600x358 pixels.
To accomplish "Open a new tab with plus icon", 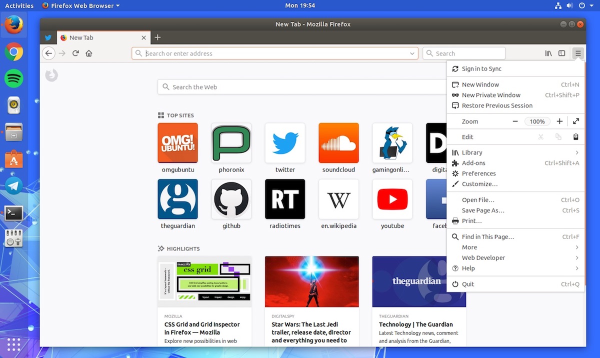I will (157, 37).
